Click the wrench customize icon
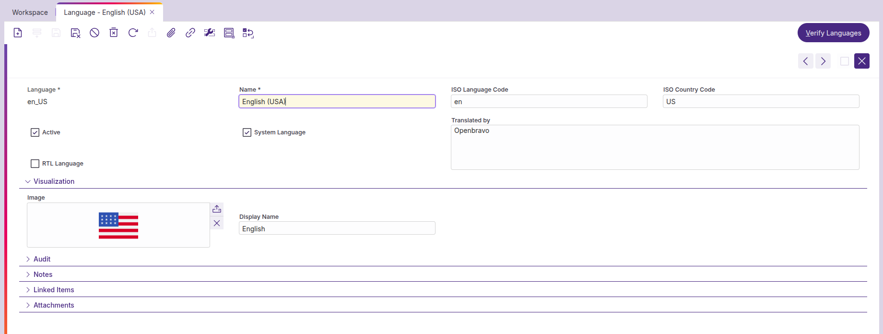This screenshot has width=883, height=334. (x=210, y=33)
